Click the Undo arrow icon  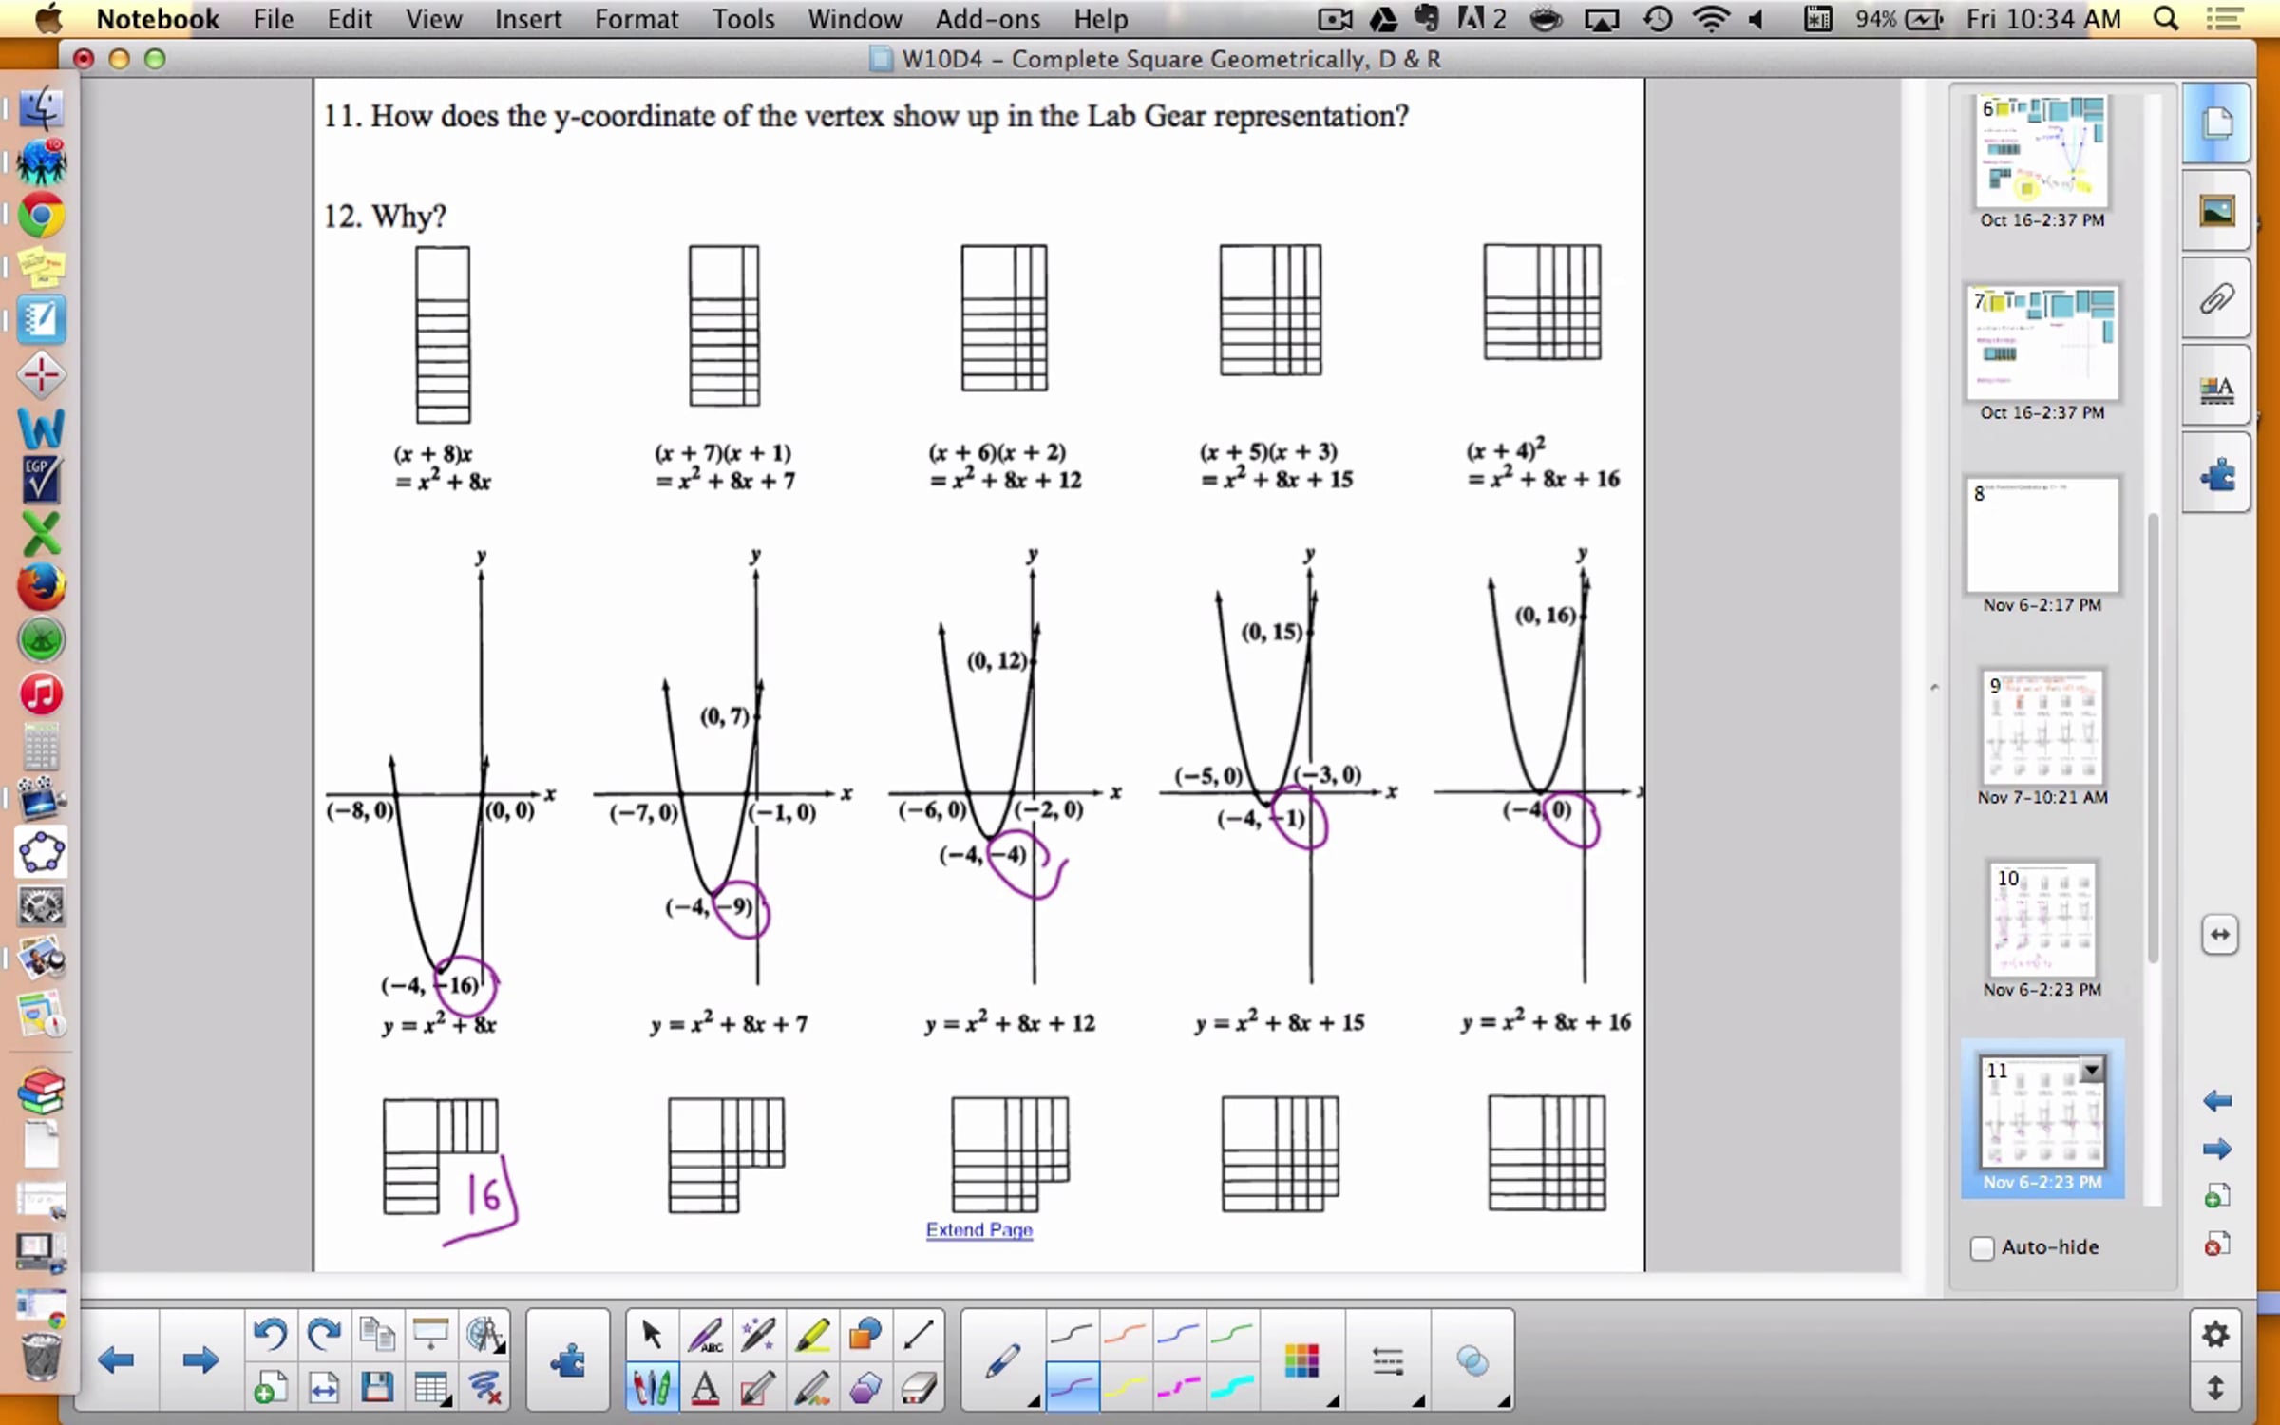point(270,1335)
